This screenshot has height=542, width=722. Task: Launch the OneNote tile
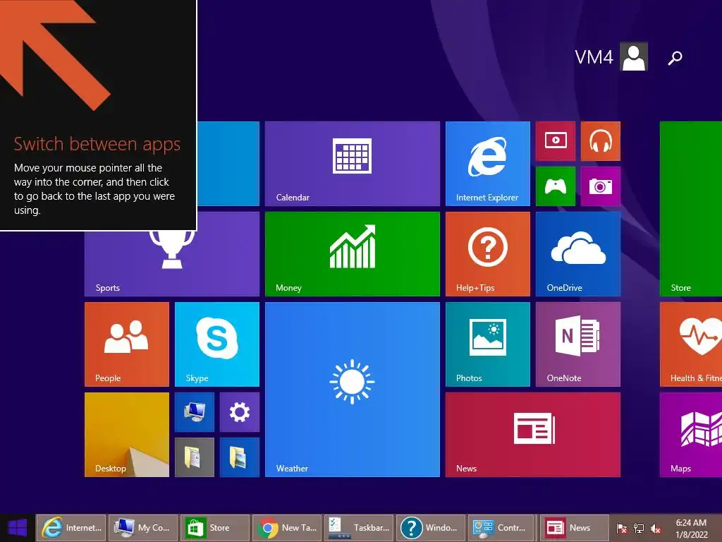(x=578, y=344)
